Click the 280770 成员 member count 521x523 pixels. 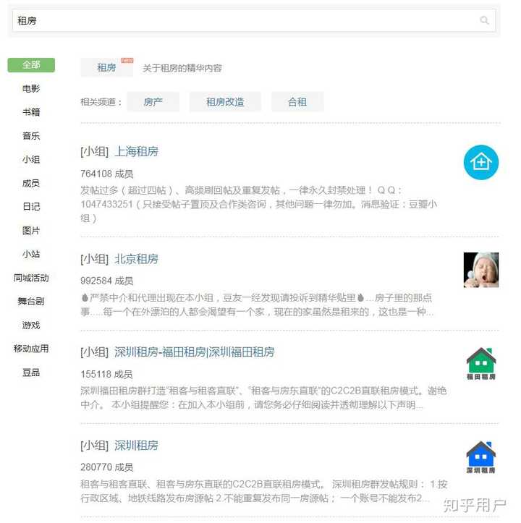coord(107,467)
